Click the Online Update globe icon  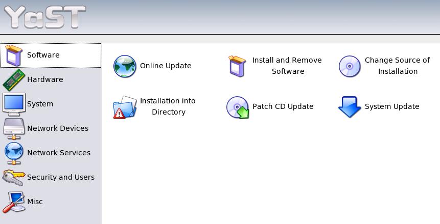pyautogui.click(x=125, y=66)
